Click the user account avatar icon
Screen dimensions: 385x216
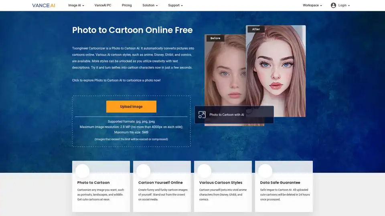(x=333, y=6)
